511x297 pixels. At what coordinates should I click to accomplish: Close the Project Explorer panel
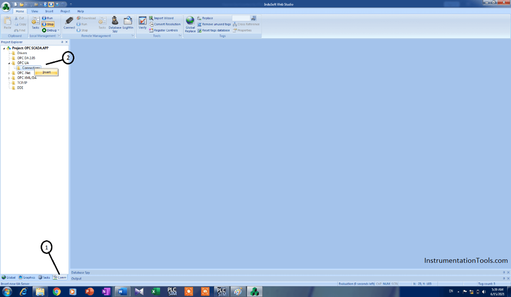coord(67,42)
